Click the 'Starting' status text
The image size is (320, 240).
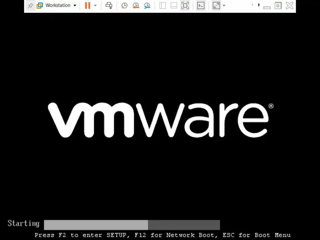point(23,224)
